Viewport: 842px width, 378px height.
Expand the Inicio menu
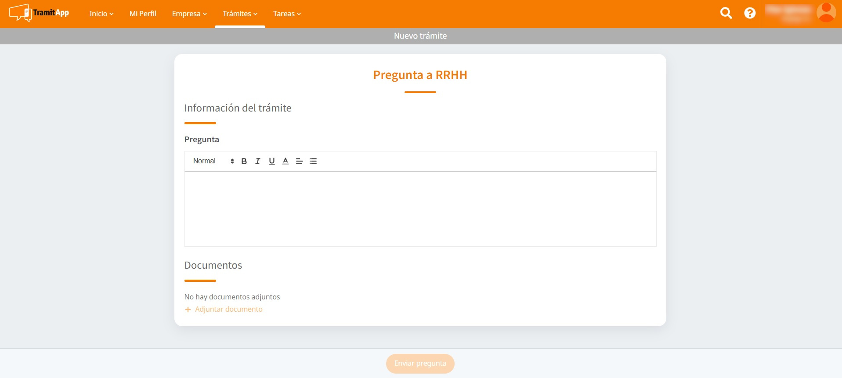coord(101,14)
